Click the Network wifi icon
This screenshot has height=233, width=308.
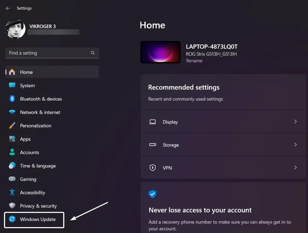[12, 112]
